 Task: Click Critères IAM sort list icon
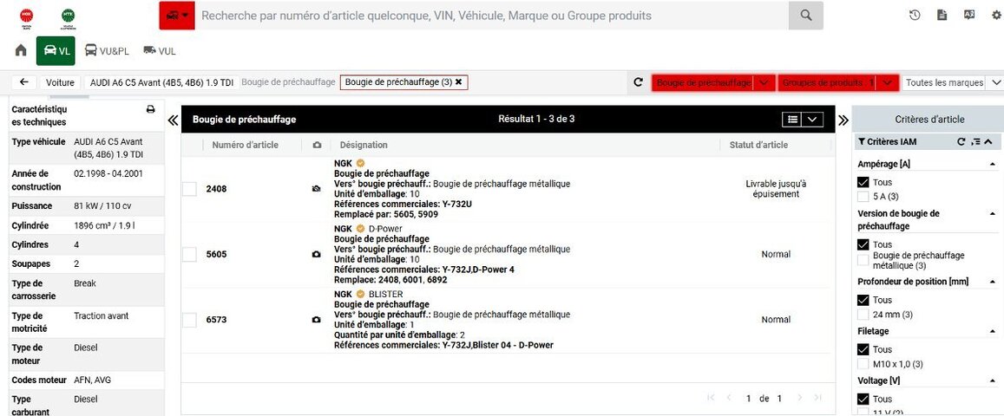point(975,141)
